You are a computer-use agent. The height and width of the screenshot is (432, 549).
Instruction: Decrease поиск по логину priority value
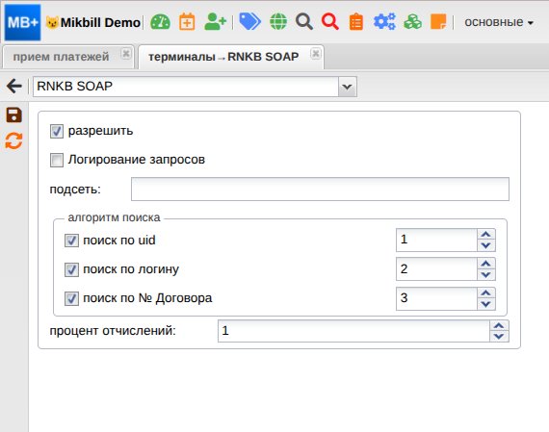[486, 274]
